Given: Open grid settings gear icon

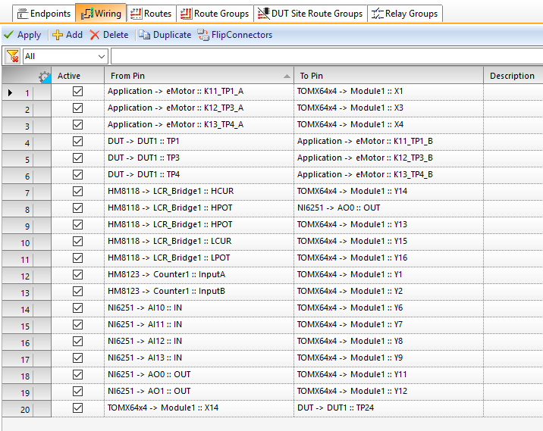Looking at the screenshot, I should pyautogui.click(x=44, y=77).
